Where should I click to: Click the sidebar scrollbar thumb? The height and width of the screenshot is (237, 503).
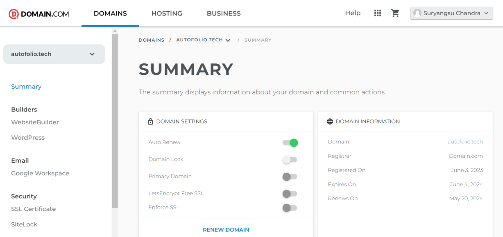click(x=115, y=121)
